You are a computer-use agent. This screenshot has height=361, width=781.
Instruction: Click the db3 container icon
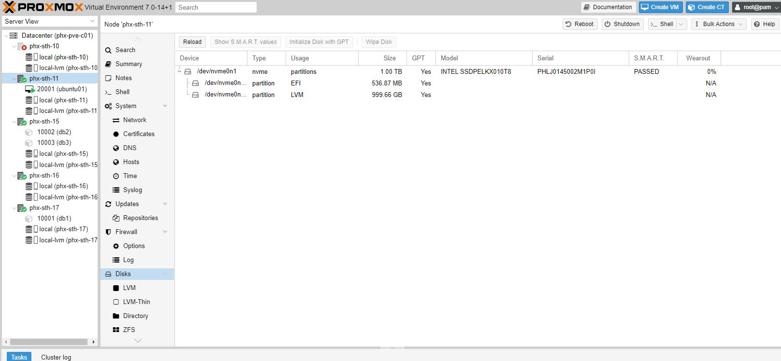[x=29, y=143]
